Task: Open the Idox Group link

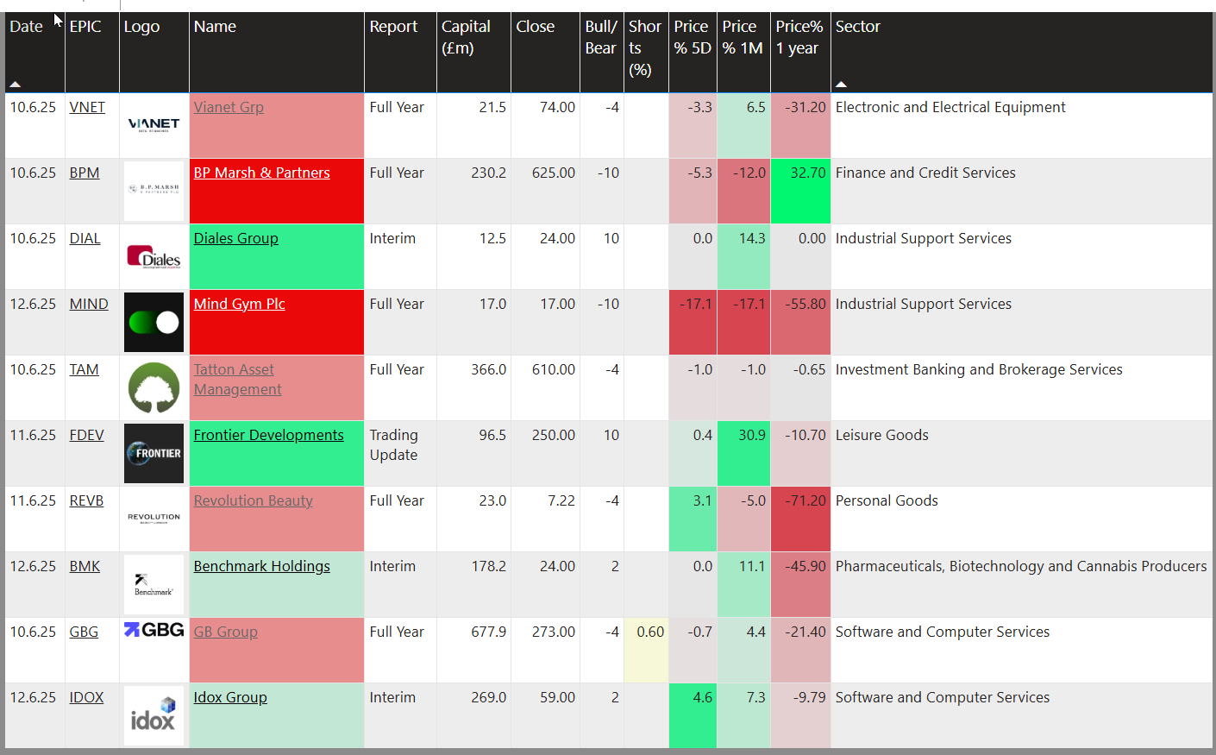Action: pos(230,697)
